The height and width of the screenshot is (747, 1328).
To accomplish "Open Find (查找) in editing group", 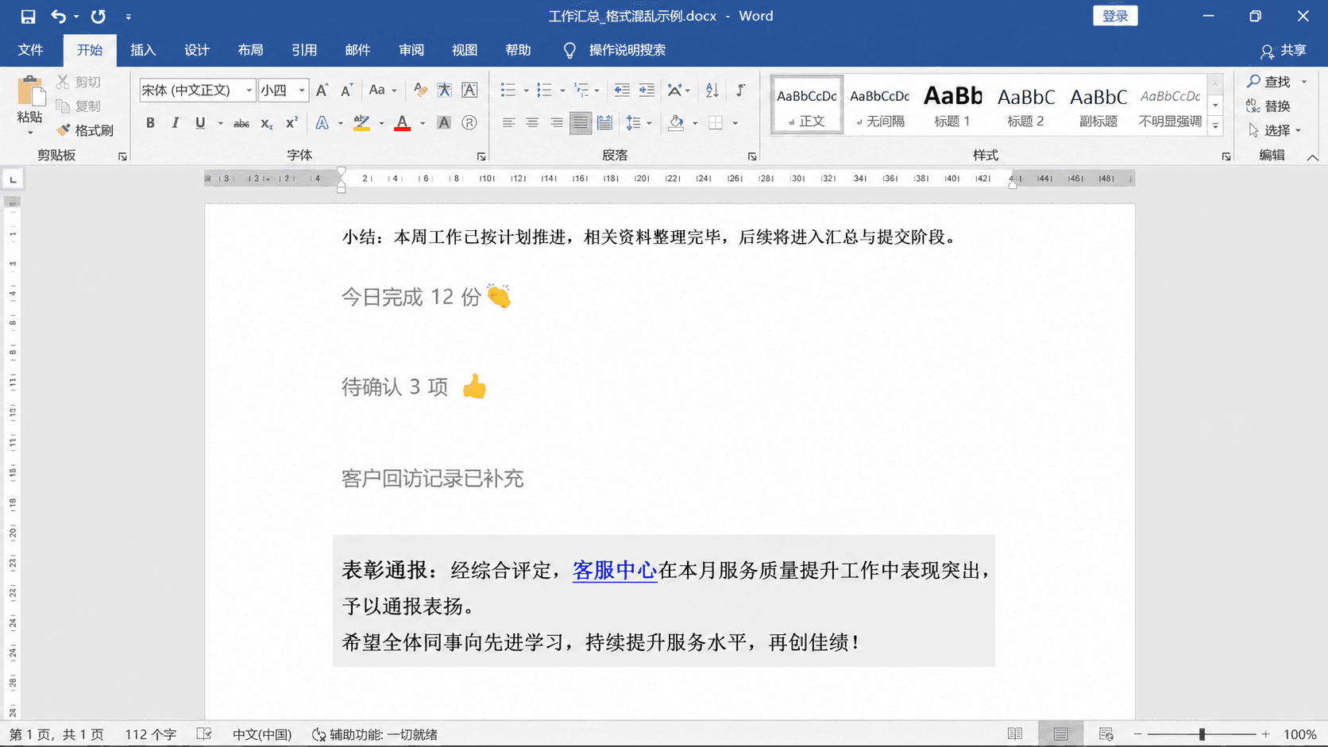I will (1269, 82).
